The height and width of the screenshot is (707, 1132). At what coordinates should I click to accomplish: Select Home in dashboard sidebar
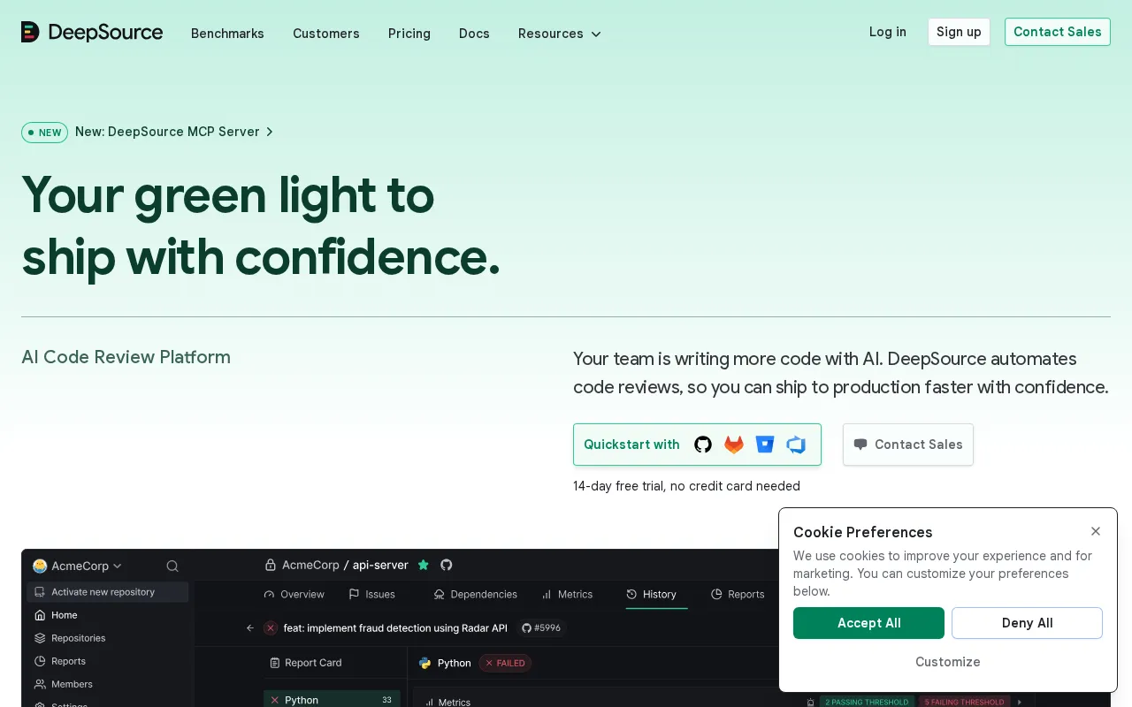pyautogui.click(x=64, y=615)
